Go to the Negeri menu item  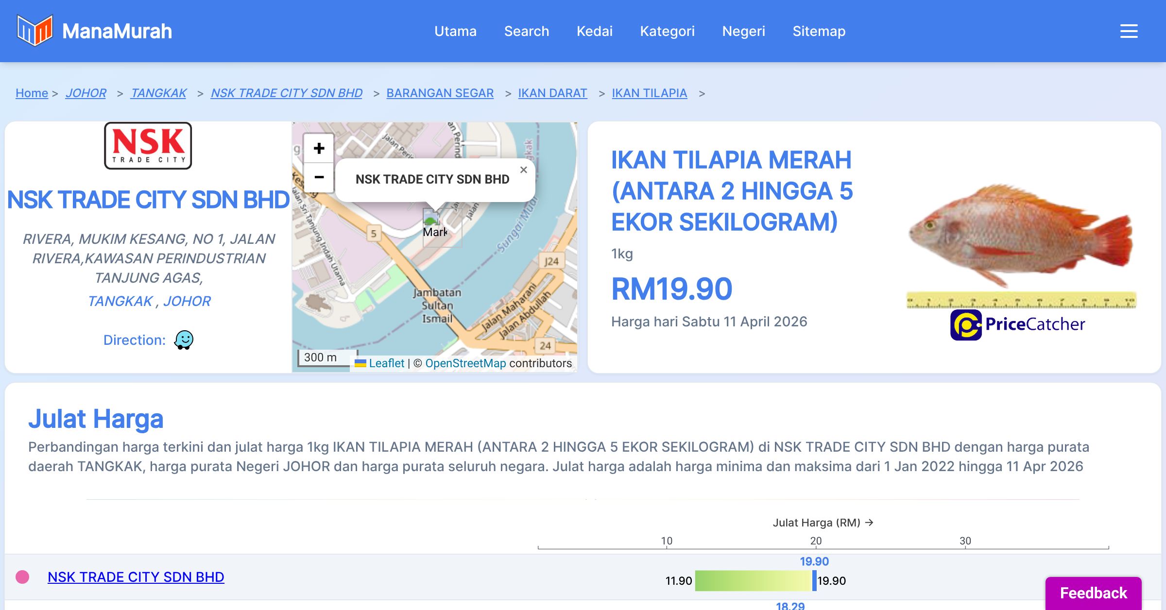(743, 31)
